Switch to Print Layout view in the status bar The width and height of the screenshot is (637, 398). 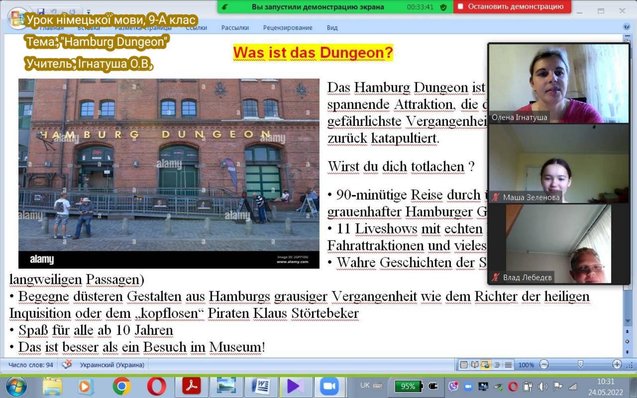463,365
